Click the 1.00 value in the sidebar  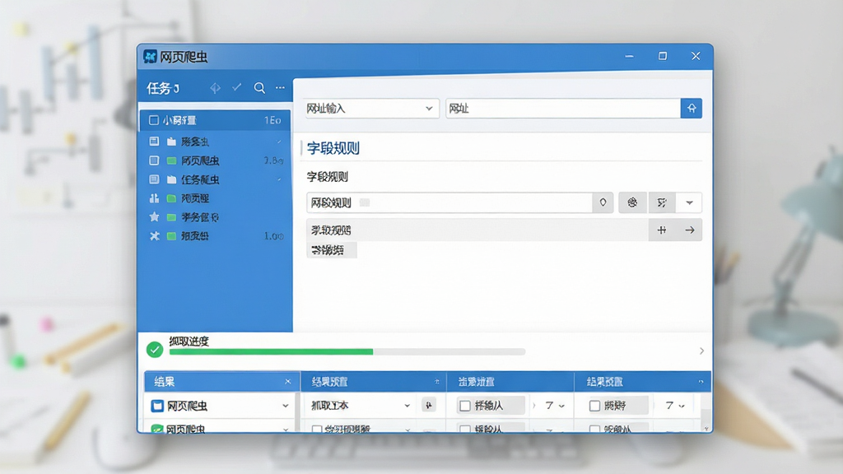(x=273, y=236)
